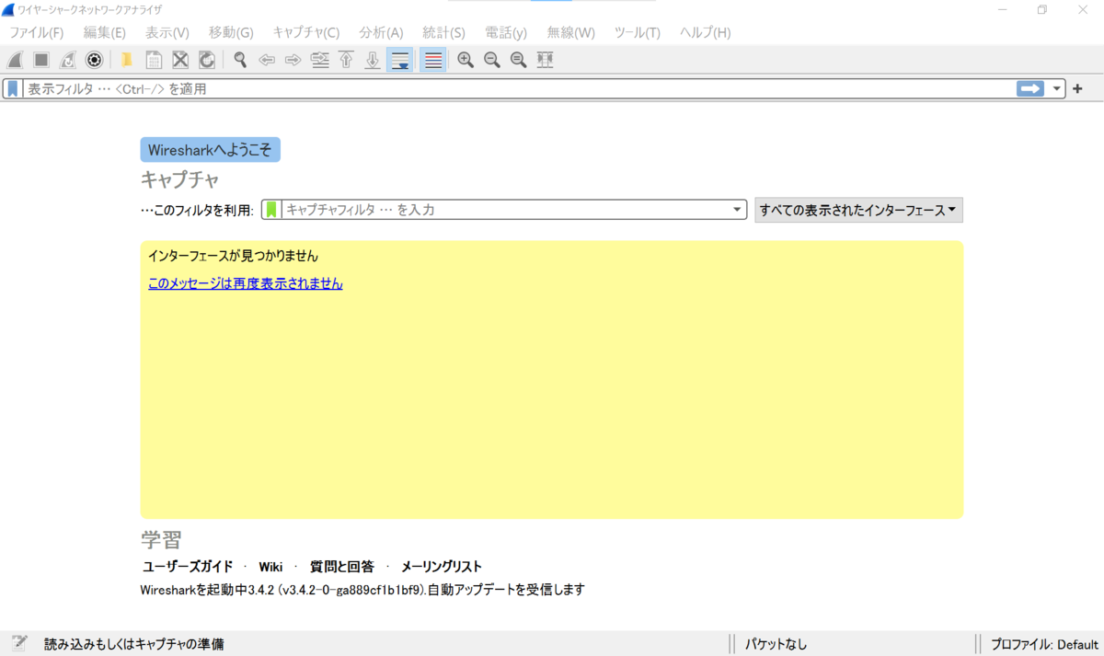Open the ユーザーズガイド link
The image size is (1104, 656).
pyautogui.click(x=188, y=566)
